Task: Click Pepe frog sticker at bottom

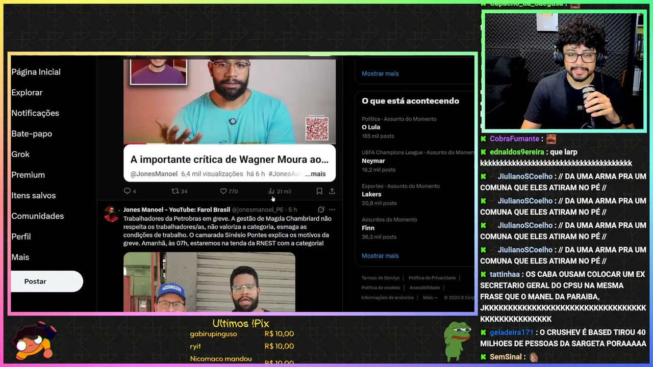Action: [457, 340]
